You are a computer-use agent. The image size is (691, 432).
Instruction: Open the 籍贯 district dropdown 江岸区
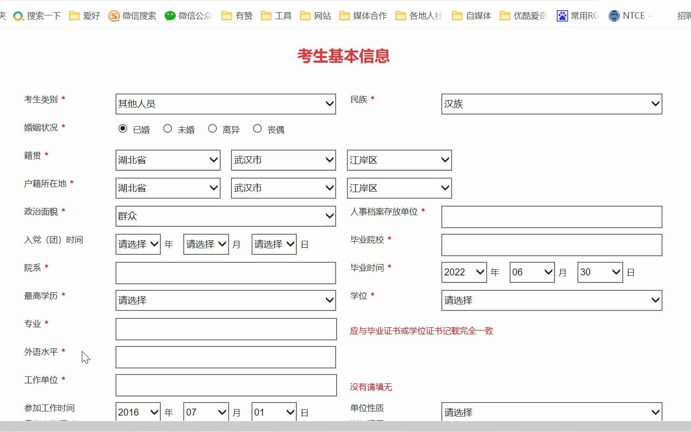(399, 160)
